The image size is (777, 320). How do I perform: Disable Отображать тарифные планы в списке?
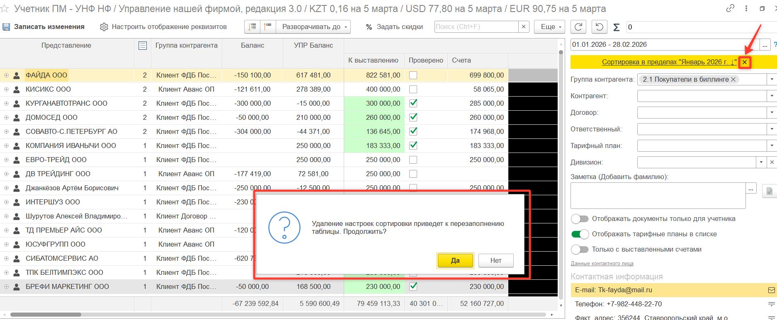pos(580,234)
